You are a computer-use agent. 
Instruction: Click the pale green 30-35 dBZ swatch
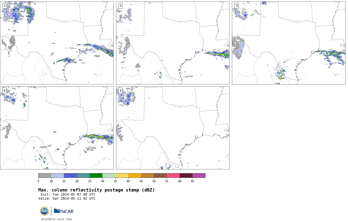pos(109,175)
